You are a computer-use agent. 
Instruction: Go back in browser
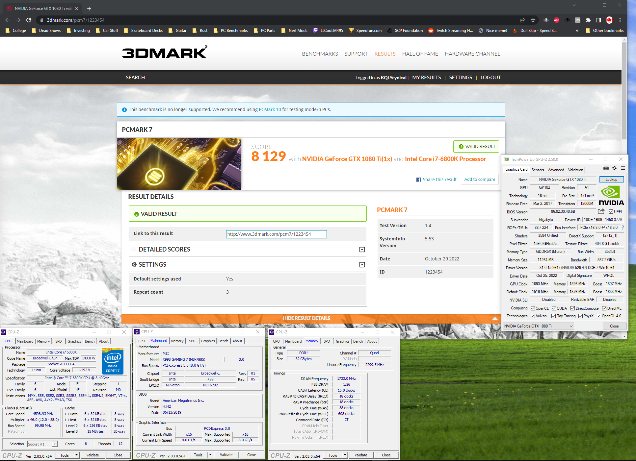pos(8,20)
